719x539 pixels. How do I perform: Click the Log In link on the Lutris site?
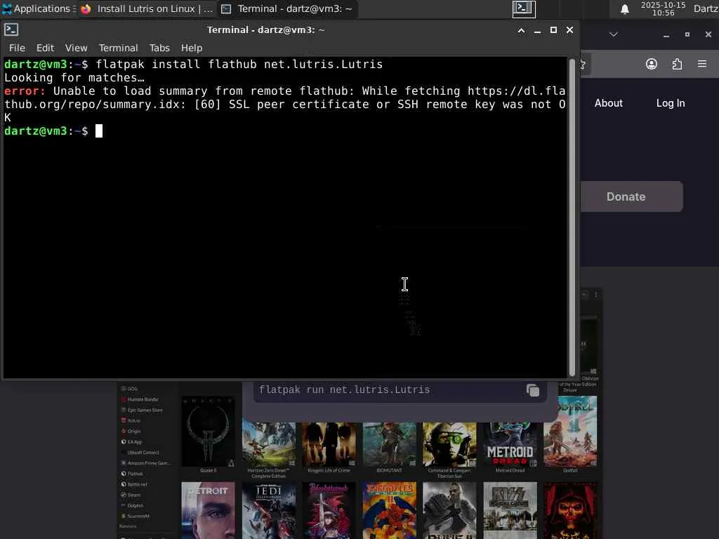671,103
